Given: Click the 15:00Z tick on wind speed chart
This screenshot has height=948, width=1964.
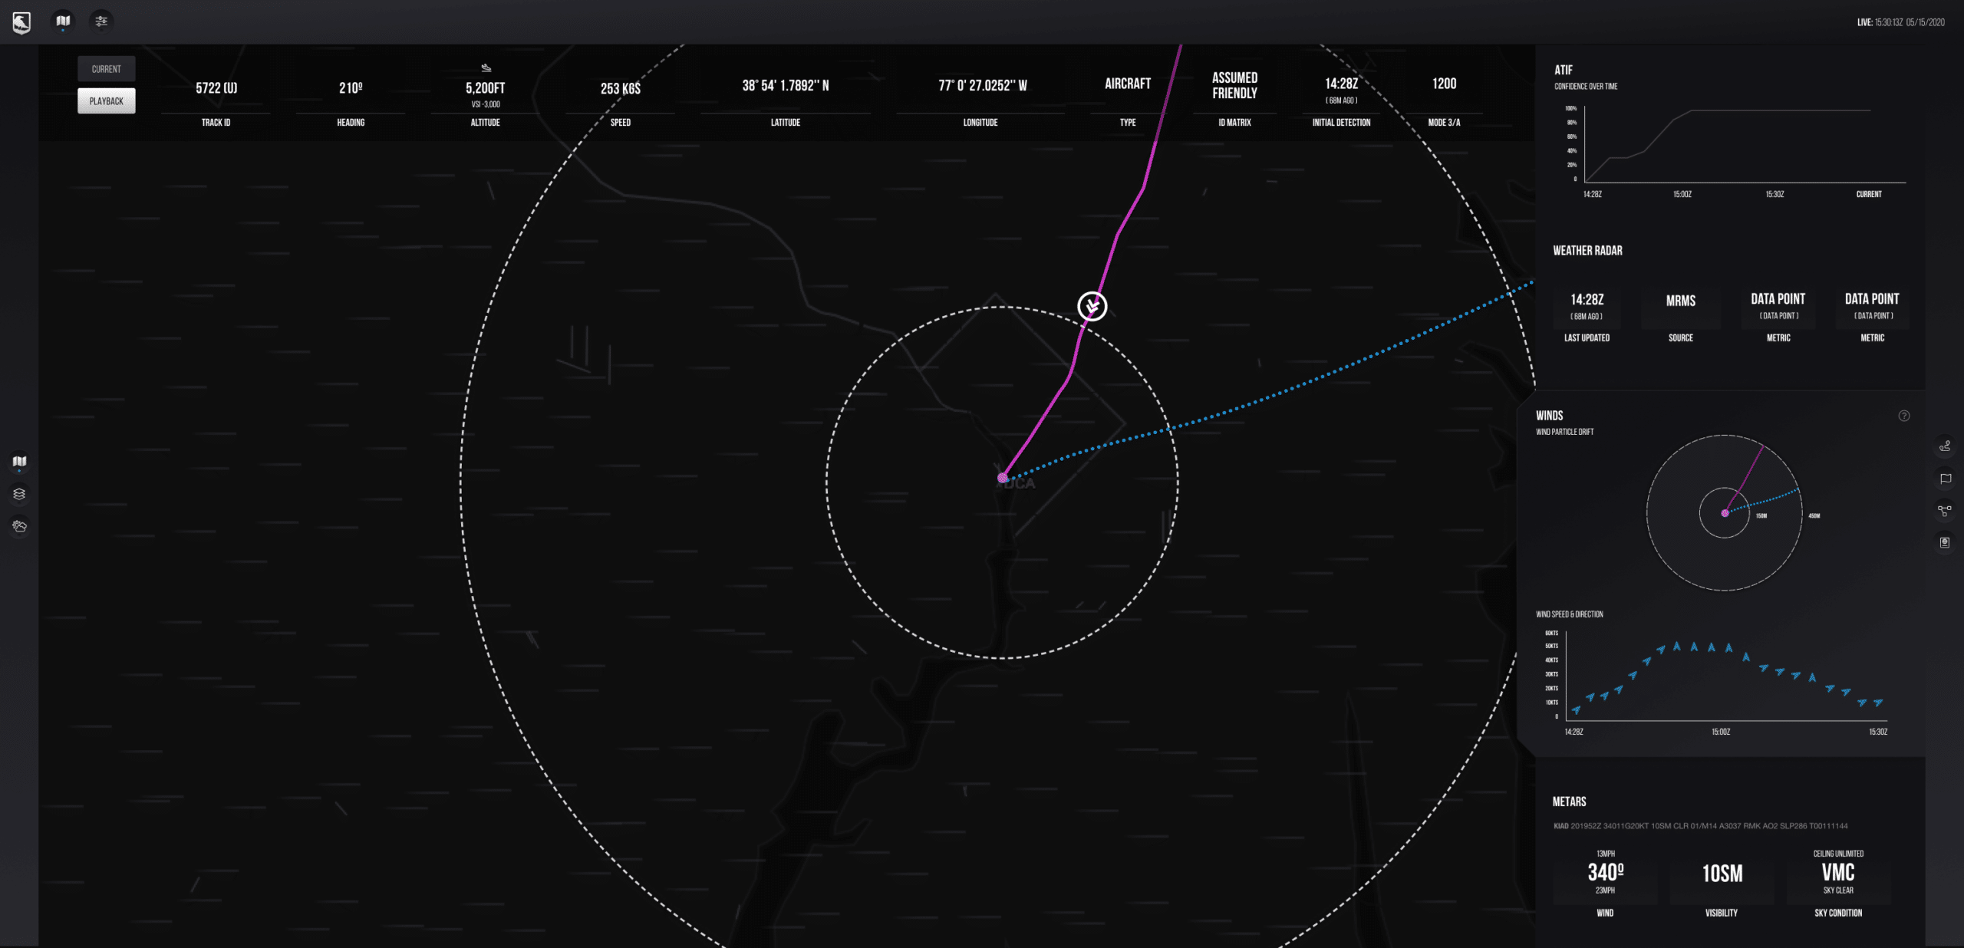Looking at the screenshot, I should [1721, 732].
